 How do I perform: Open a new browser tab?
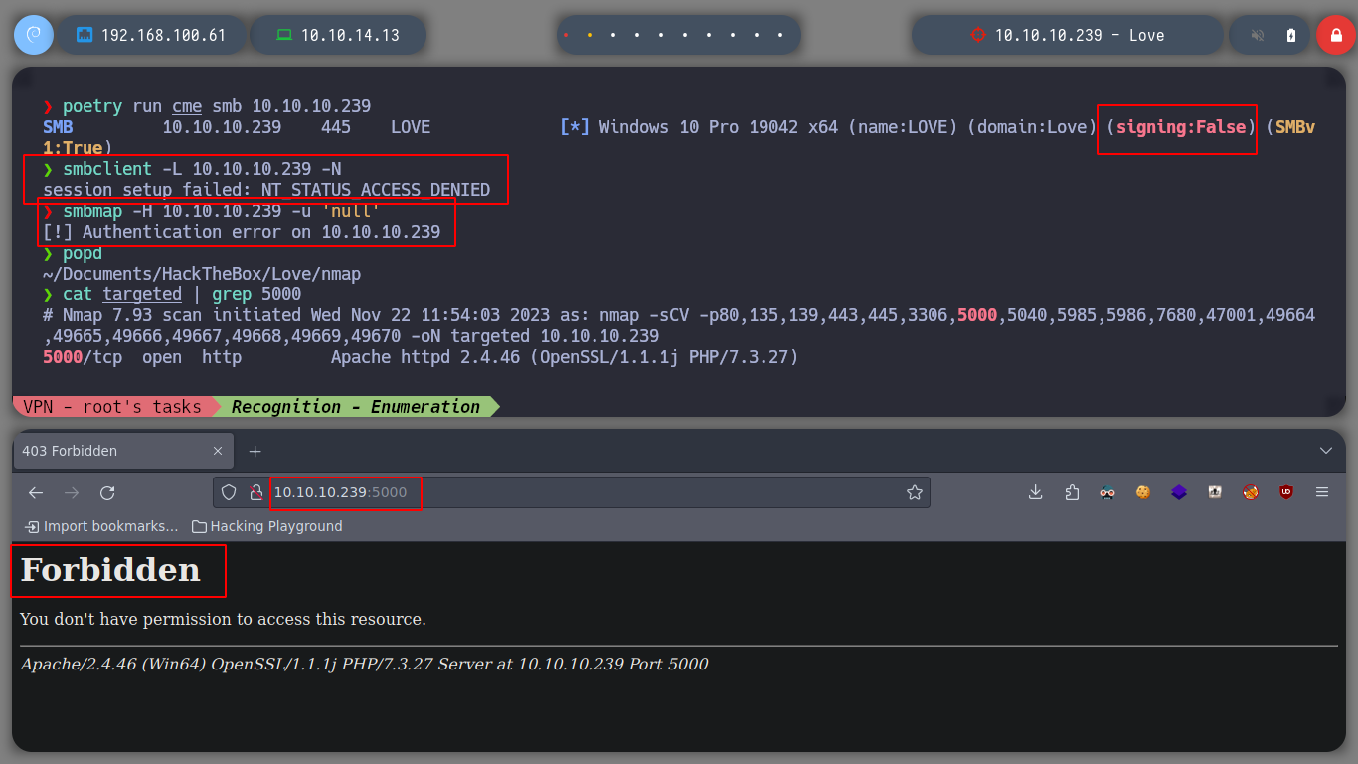point(255,451)
